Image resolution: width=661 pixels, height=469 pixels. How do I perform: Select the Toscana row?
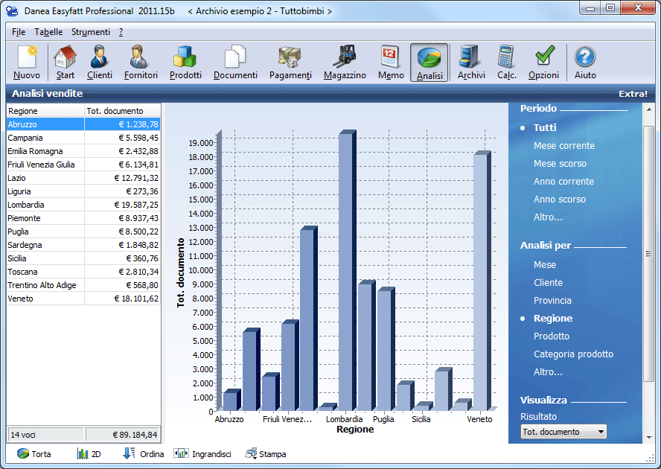click(x=83, y=272)
